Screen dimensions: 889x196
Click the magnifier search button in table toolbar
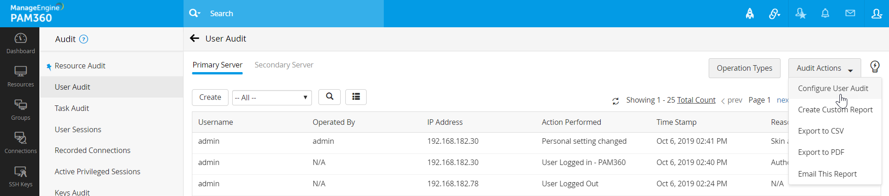(x=330, y=97)
